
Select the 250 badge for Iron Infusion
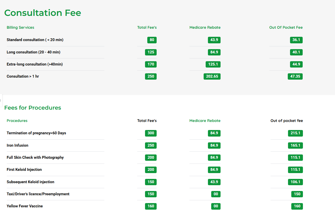point(151,145)
